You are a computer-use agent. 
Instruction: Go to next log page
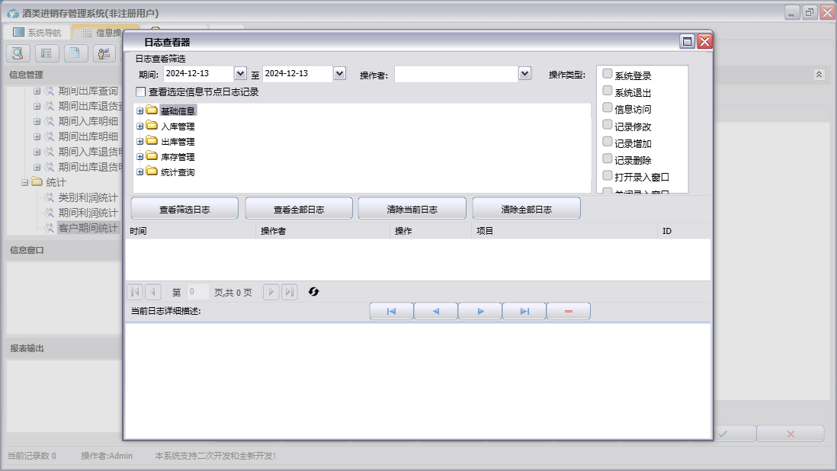271,292
